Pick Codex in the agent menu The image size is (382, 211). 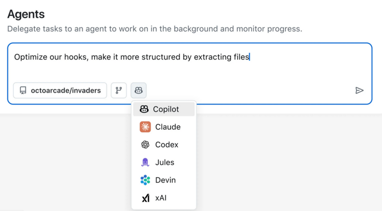[x=167, y=145]
